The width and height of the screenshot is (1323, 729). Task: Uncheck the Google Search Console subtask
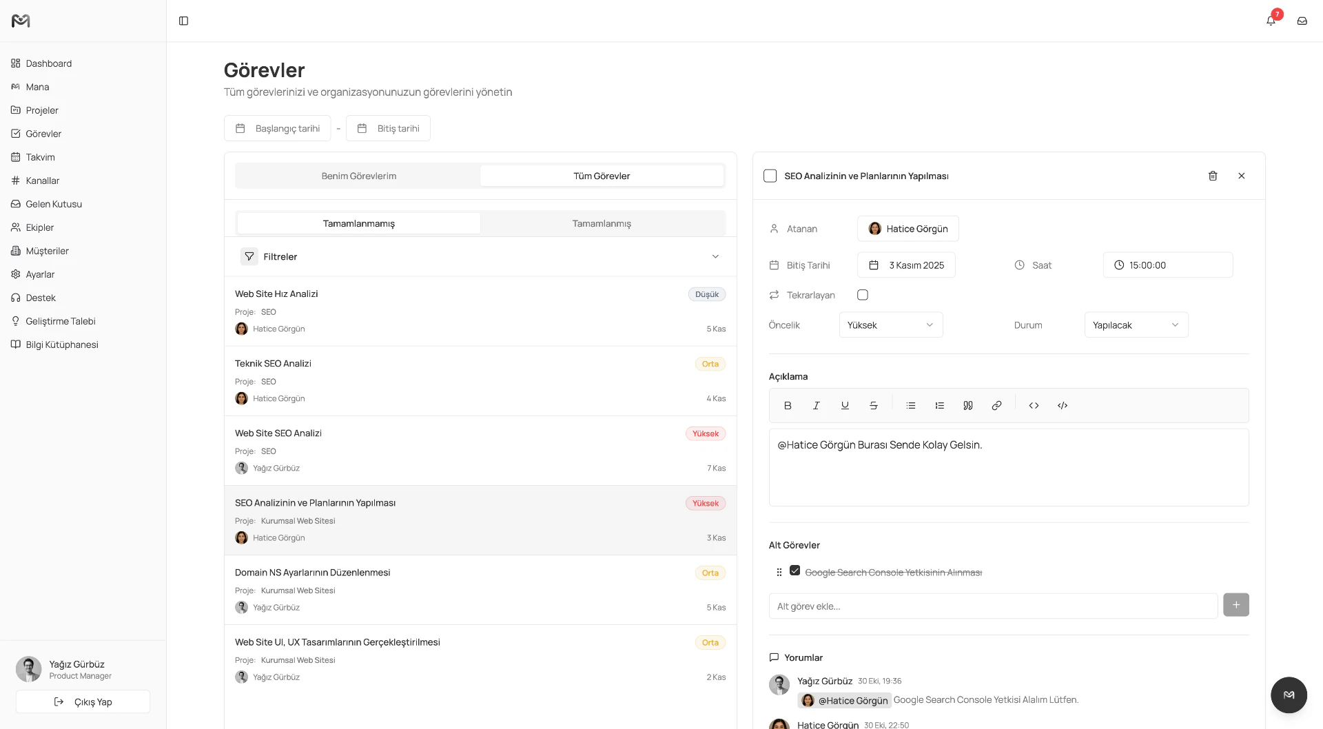click(x=795, y=571)
